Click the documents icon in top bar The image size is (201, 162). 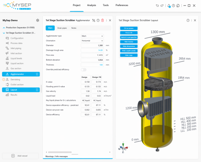click(x=178, y=6)
